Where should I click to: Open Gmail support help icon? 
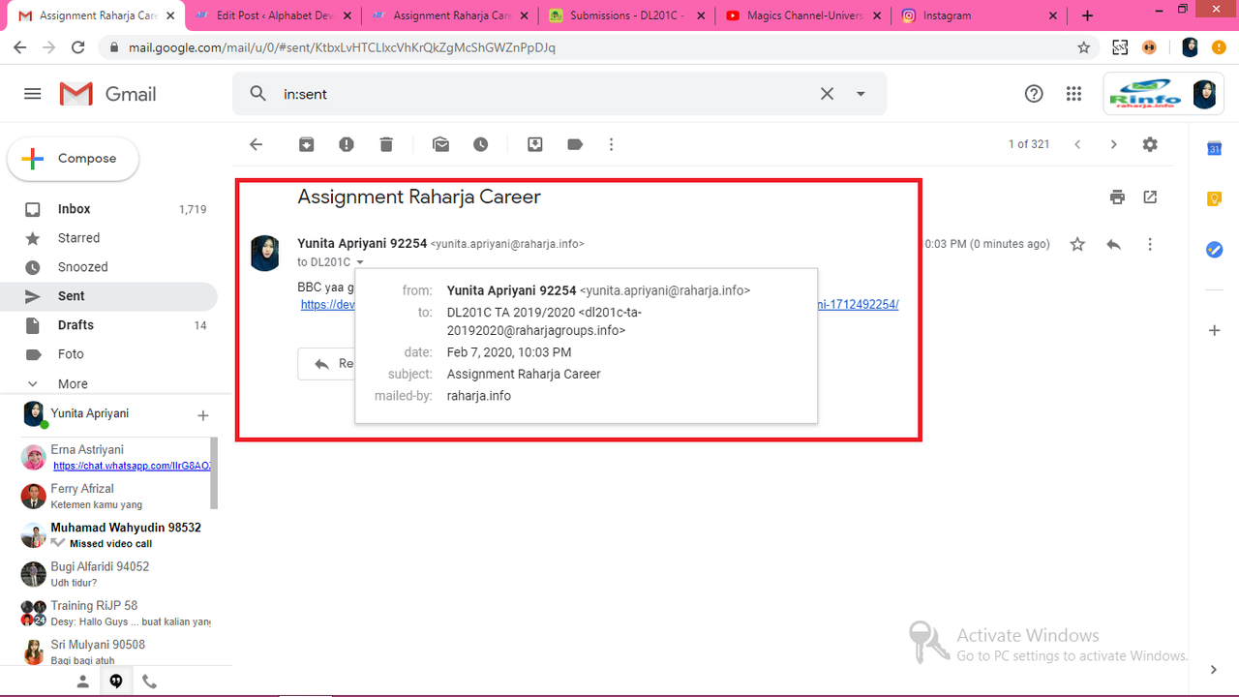click(1034, 94)
